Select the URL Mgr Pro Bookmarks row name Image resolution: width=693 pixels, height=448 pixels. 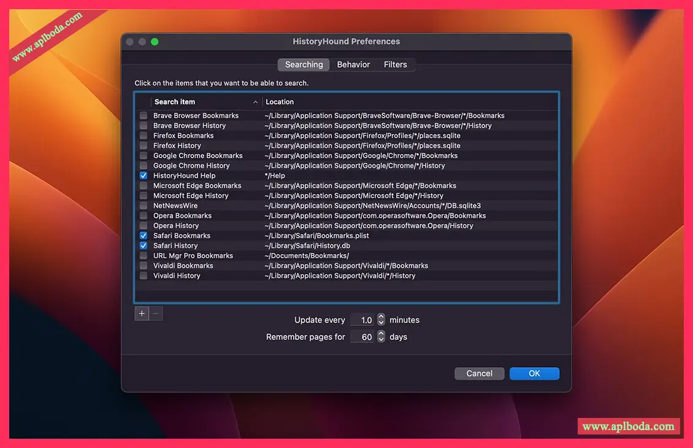(x=193, y=256)
